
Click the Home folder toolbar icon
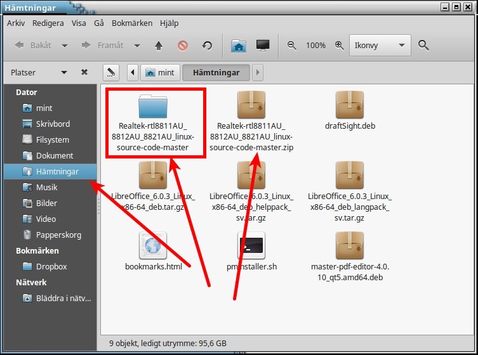[x=239, y=46]
